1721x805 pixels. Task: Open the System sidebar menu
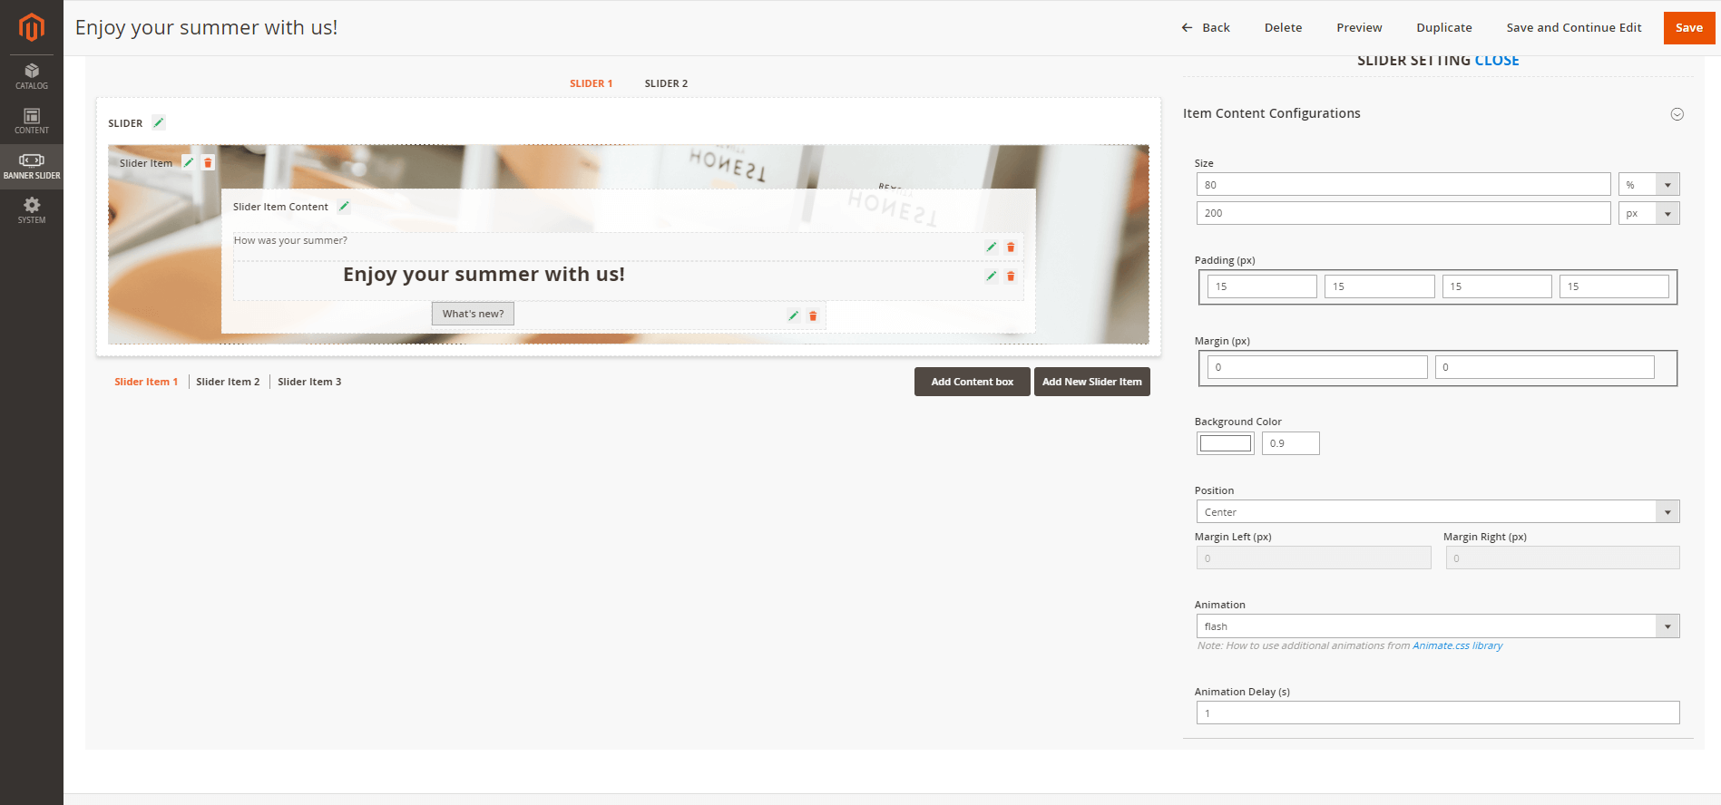(x=32, y=211)
